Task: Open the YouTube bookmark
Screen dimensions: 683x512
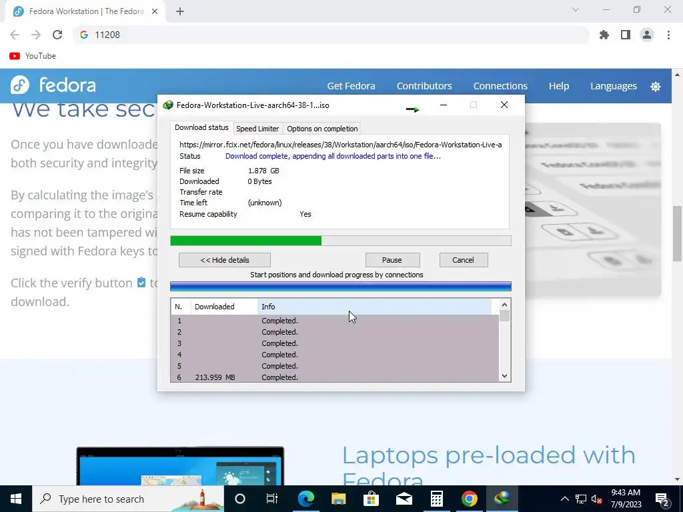Action: (33, 56)
